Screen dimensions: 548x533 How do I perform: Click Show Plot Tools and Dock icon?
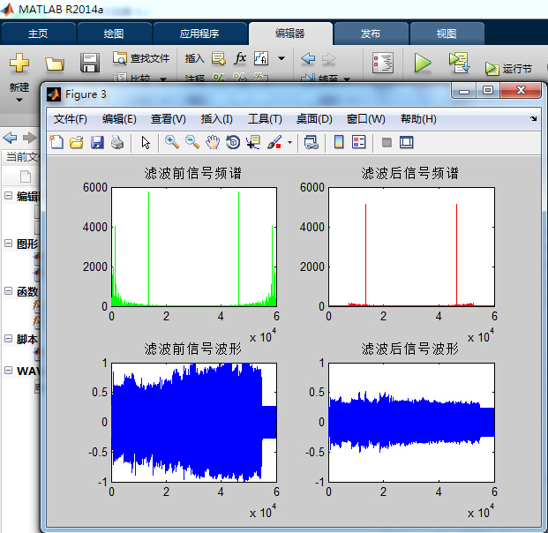407,142
